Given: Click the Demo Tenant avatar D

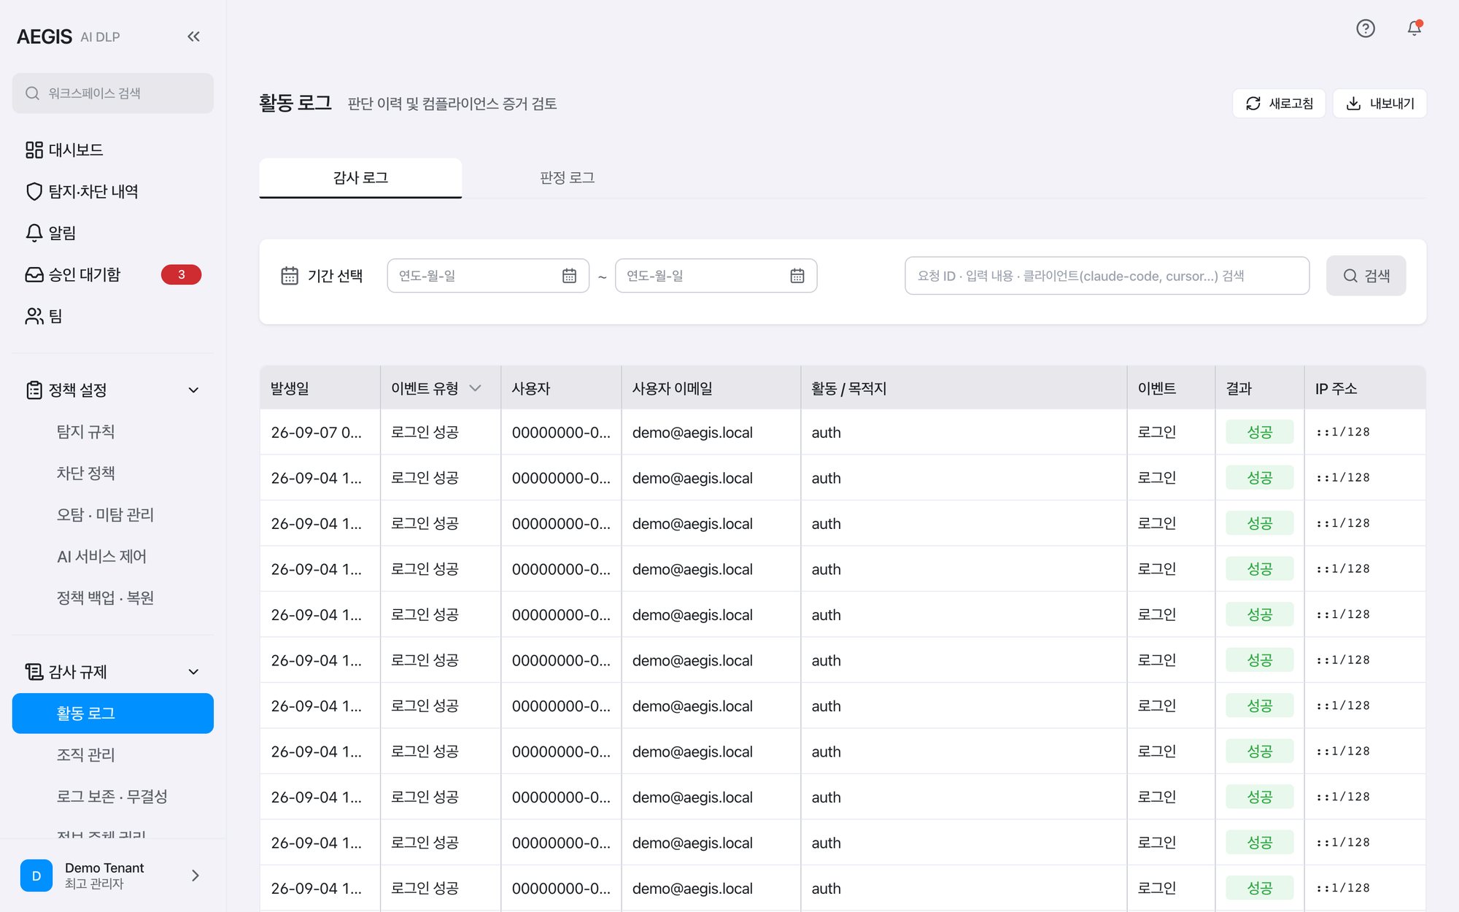Looking at the screenshot, I should point(36,876).
